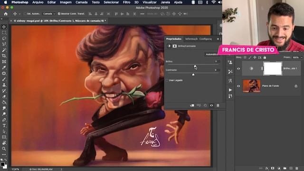Screen dimensions: 304x171
Task: Open the Camada auto-select dropdown
Action: (x=49, y=14)
